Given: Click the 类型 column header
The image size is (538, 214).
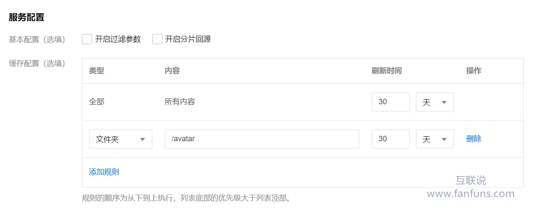Looking at the screenshot, I should pos(96,71).
